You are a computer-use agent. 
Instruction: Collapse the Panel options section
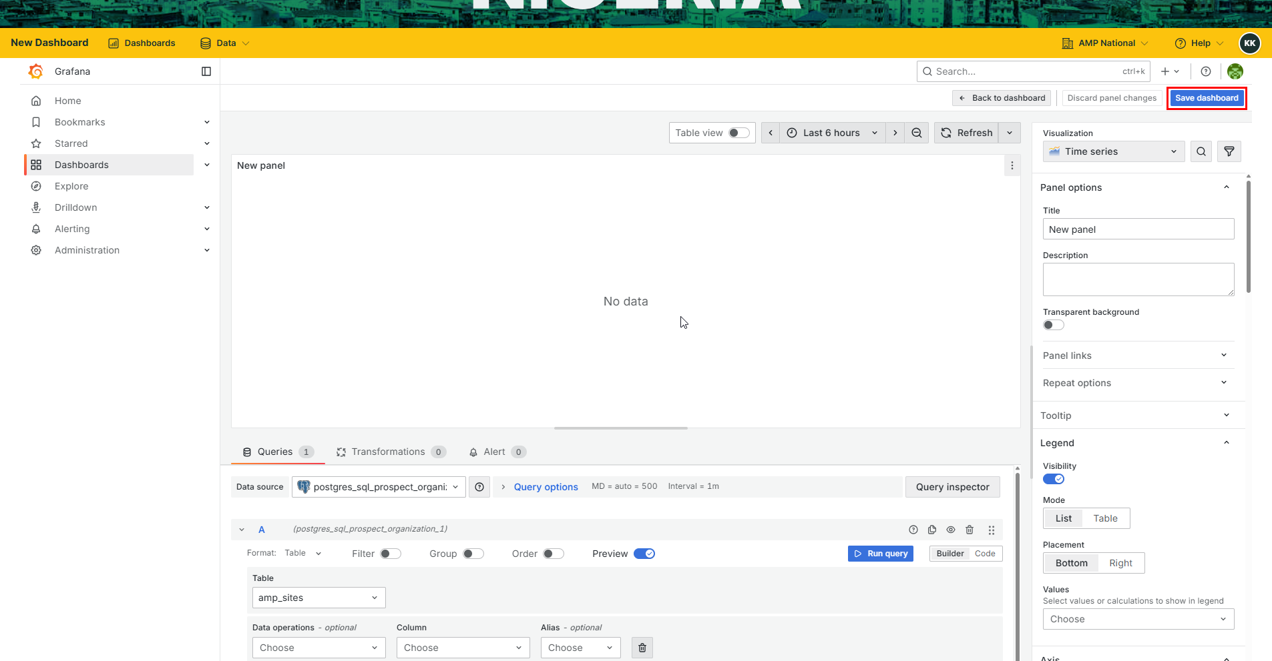click(1227, 187)
